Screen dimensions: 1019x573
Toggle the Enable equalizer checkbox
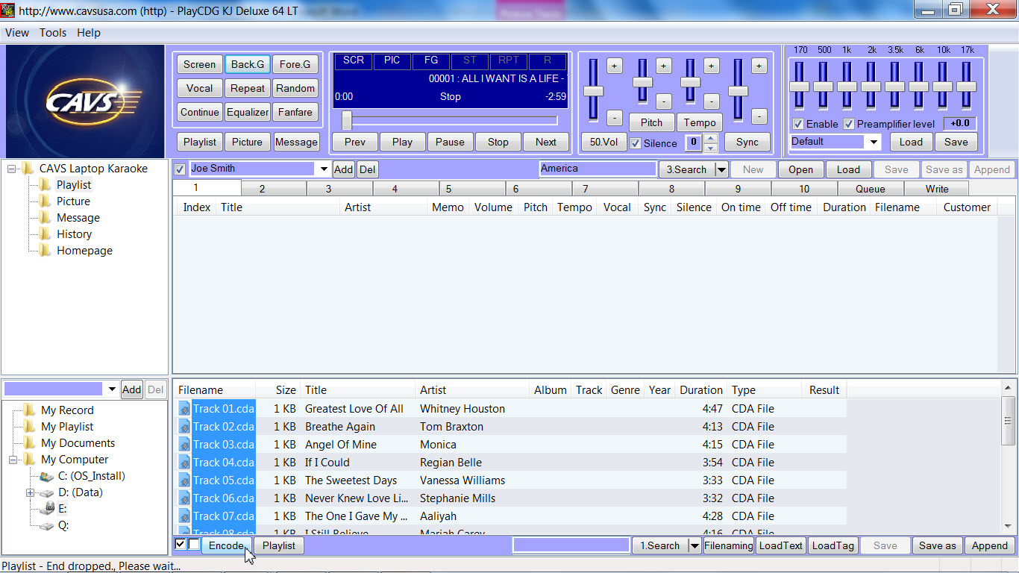[x=798, y=124]
